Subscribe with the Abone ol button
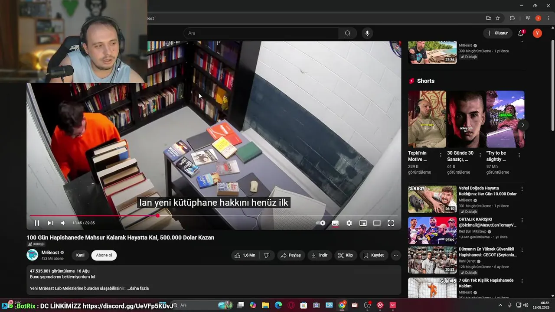The width and height of the screenshot is (555, 312). tap(104, 255)
